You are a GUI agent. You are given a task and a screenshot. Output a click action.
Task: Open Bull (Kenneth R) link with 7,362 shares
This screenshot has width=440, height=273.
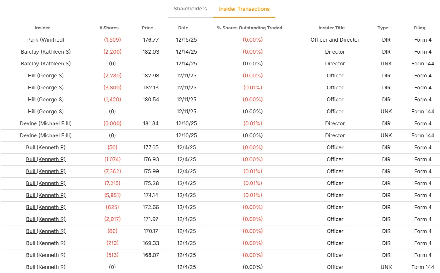46,171
